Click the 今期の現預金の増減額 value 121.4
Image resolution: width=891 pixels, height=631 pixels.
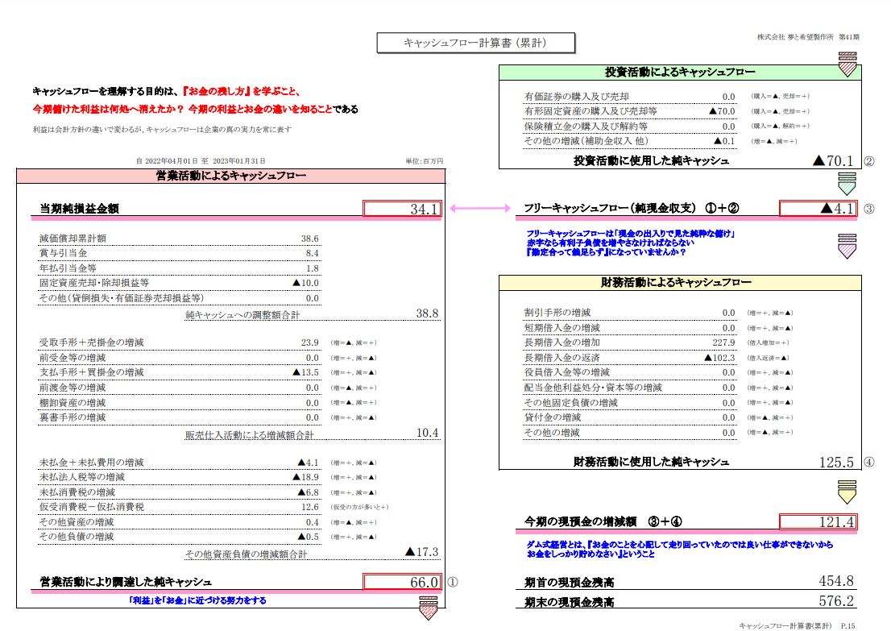coord(818,522)
